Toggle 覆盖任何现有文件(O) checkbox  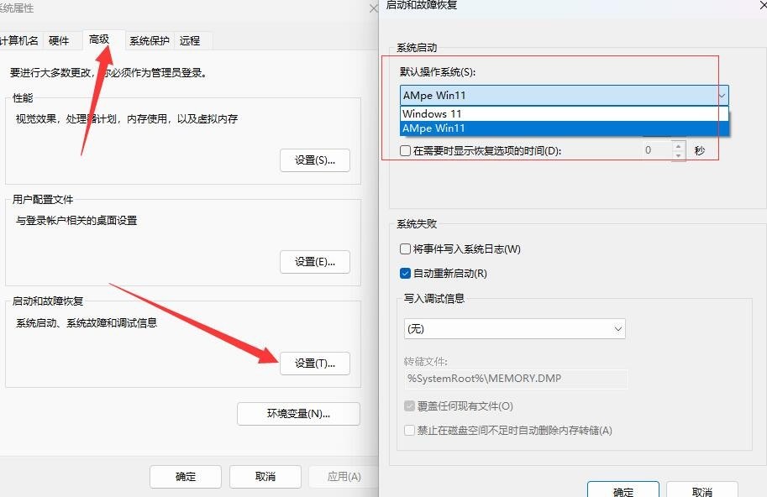click(x=409, y=406)
